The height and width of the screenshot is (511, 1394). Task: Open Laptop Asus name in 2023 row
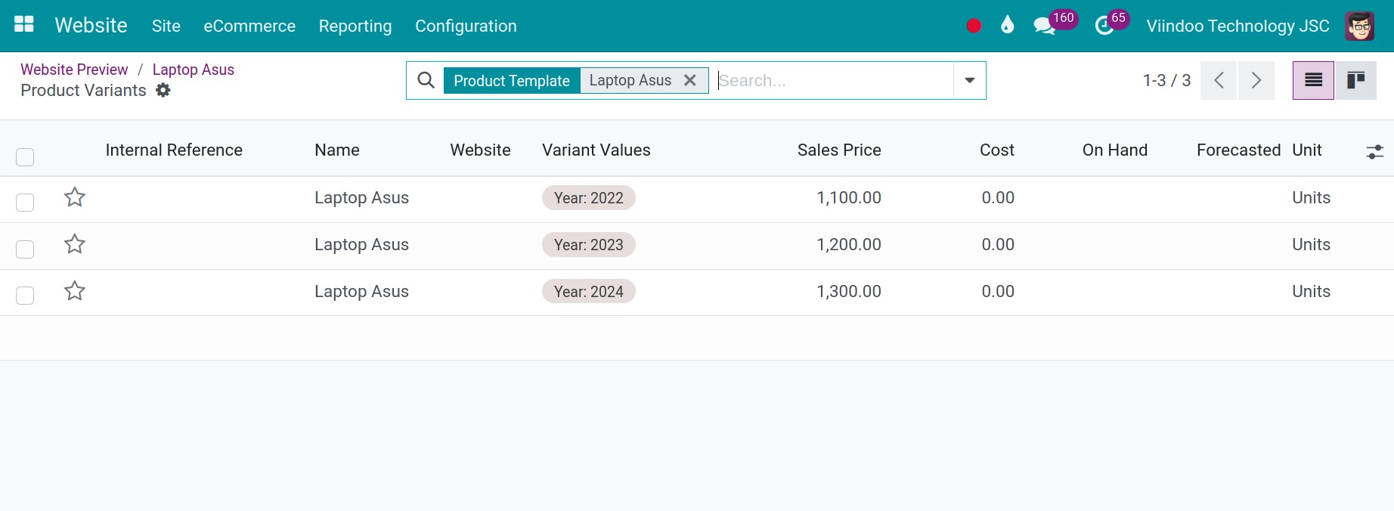click(x=361, y=245)
